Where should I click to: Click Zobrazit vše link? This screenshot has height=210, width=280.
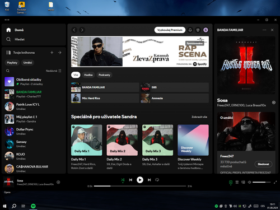(199, 117)
